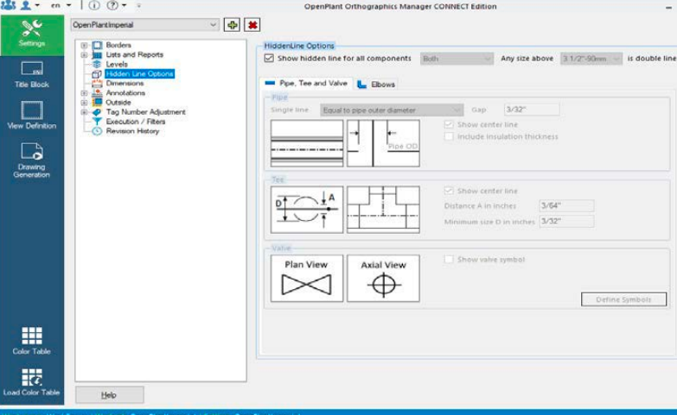Open View Definition section
This screenshot has height=415, width=677.
point(32,116)
